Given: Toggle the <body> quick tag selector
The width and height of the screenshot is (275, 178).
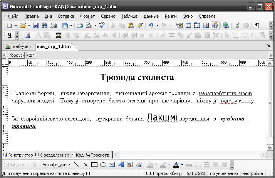Looking at the screenshot, I should click(x=16, y=55).
